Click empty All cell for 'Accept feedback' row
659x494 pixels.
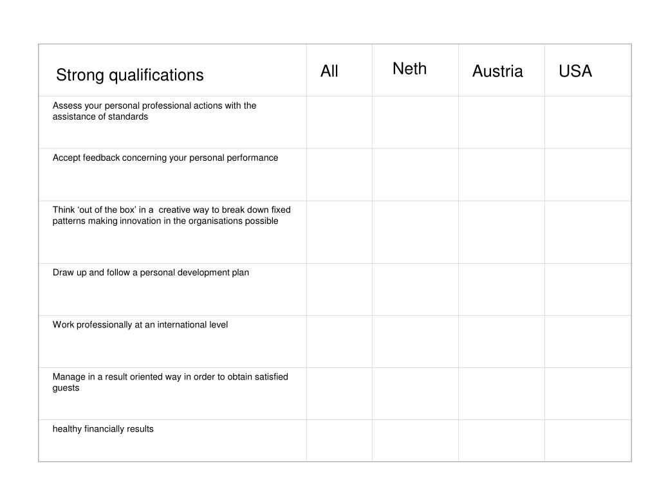click(x=339, y=174)
